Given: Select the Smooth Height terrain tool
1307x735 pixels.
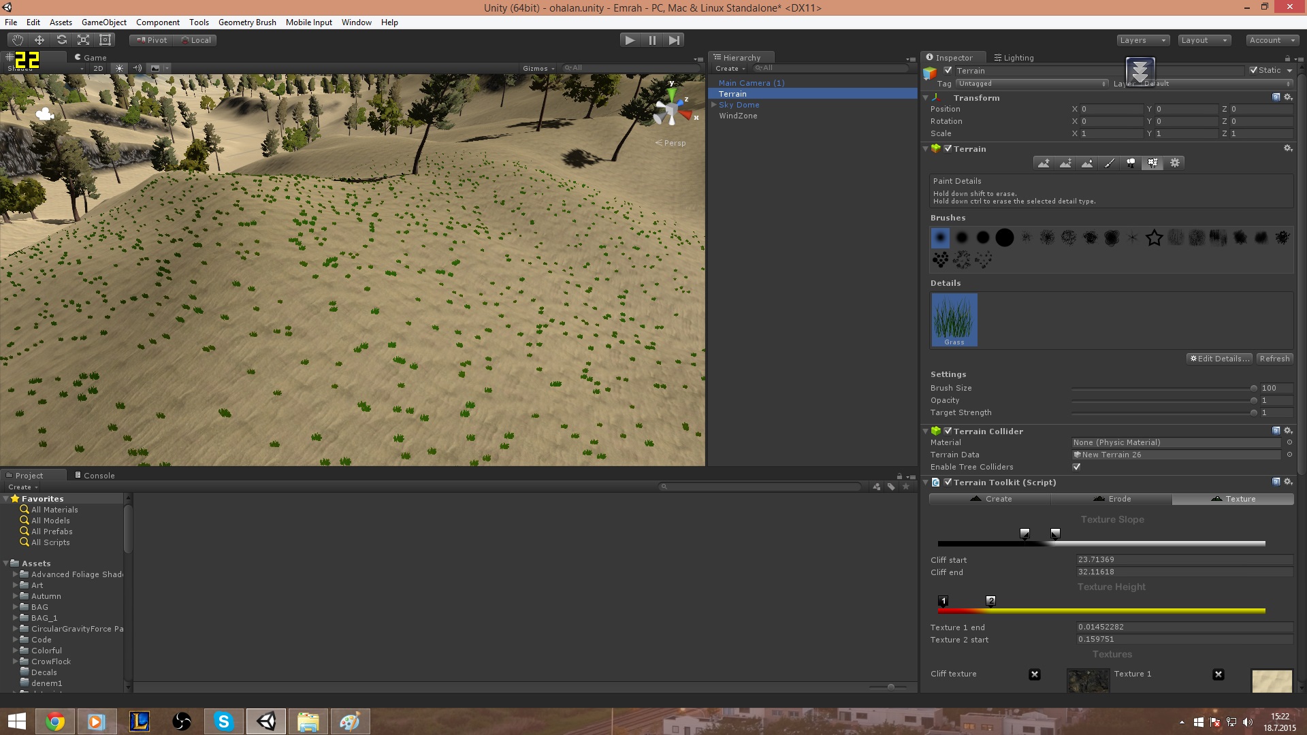Looking at the screenshot, I should tap(1087, 163).
